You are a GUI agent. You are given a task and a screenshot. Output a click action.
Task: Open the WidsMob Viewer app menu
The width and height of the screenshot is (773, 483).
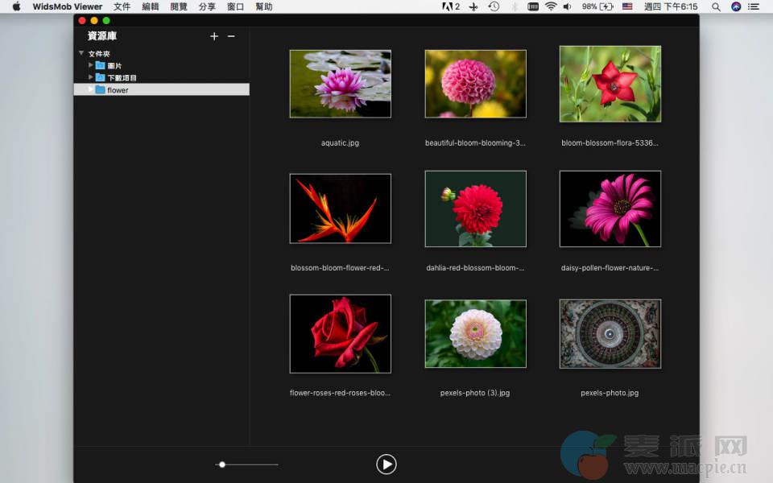pyautogui.click(x=68, y=6)
